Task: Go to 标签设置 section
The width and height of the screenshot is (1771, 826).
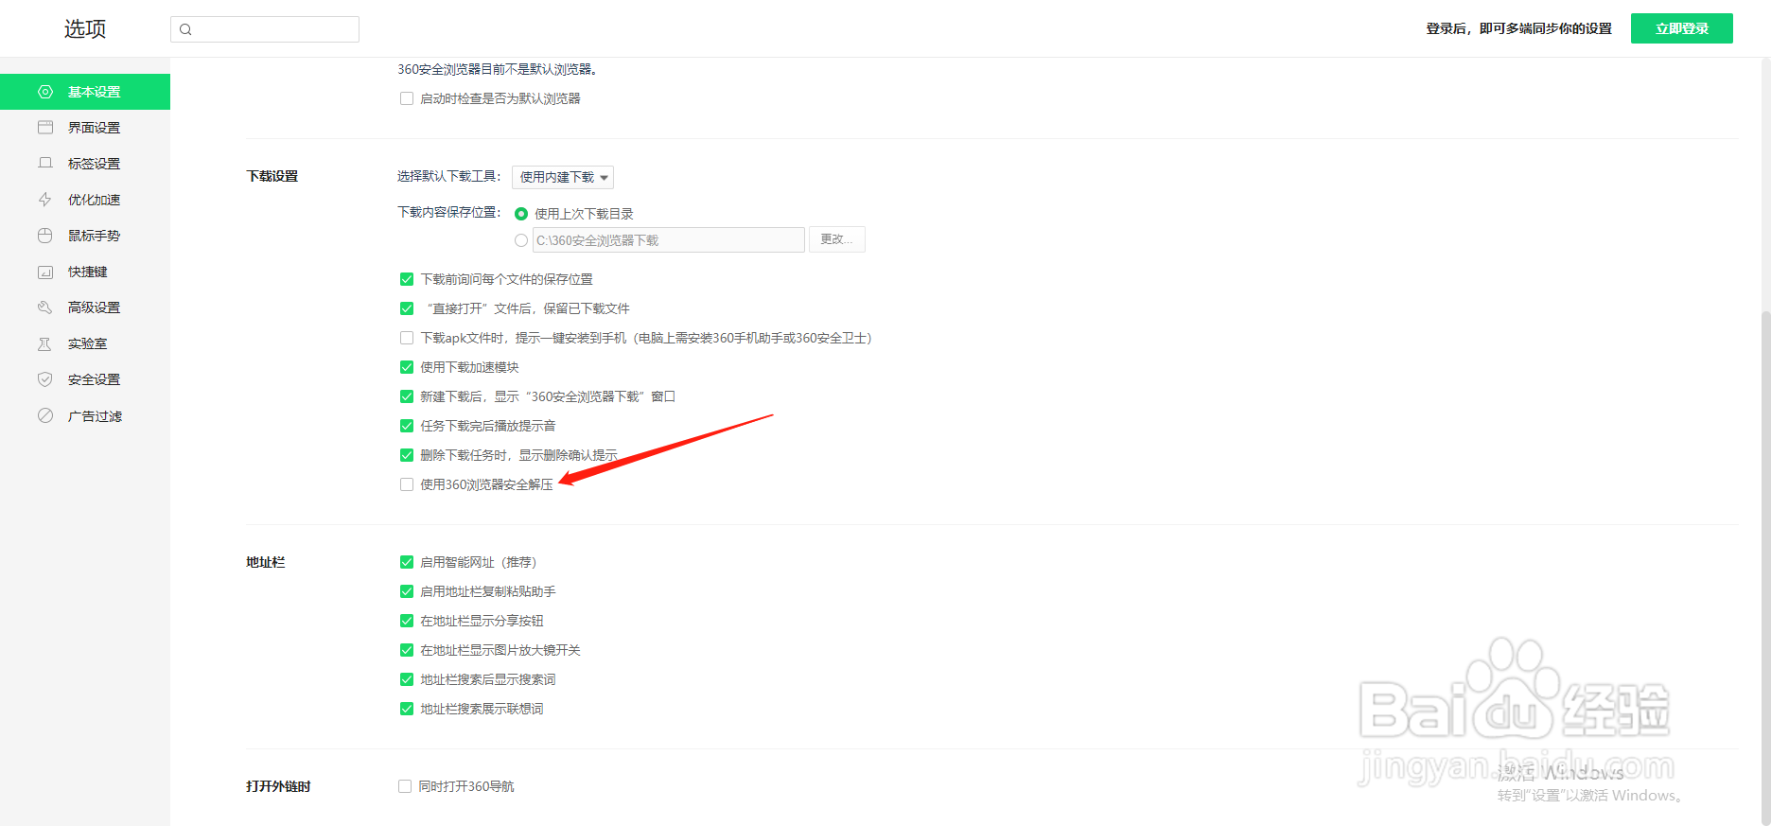Action: pyautogui.click(x=85, y=164)
